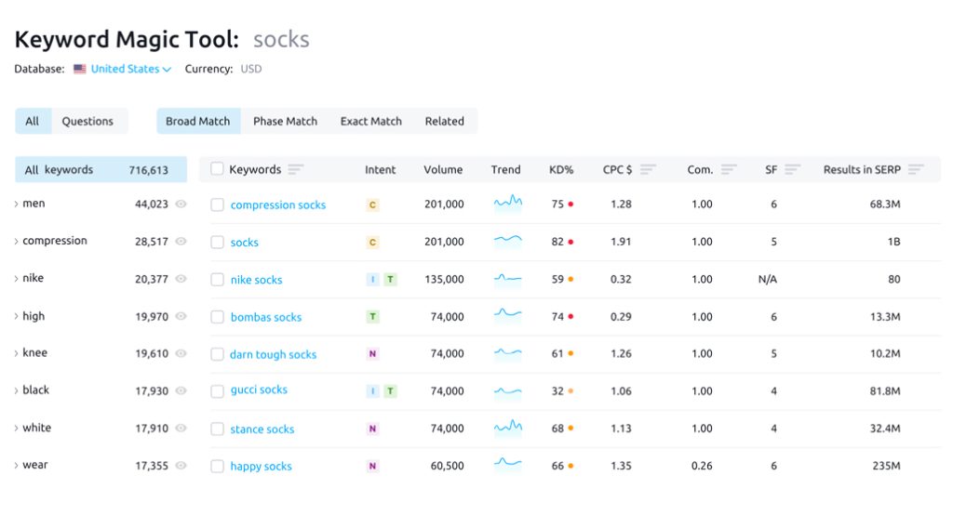The width and height of the screenshot is (953, 515).
Task: Click the N intent badge for happy socks
Action: (372, 466)
